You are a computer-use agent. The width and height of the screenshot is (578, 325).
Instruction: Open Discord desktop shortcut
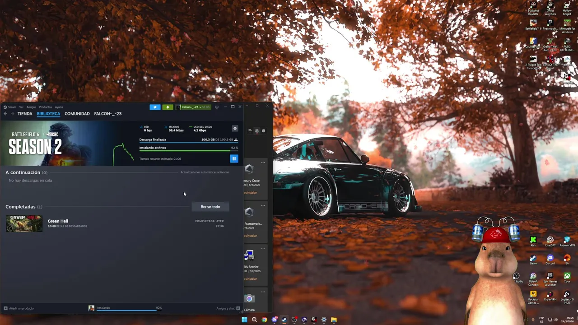coord(550,260)
